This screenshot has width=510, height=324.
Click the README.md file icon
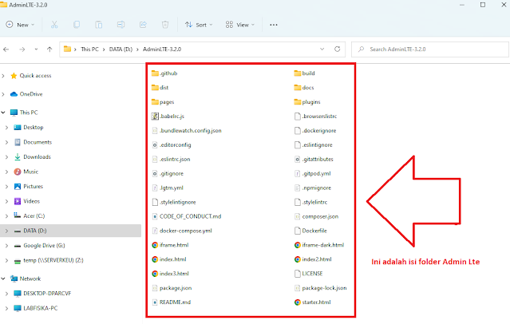pyautogui.click(x=155, y=302)
